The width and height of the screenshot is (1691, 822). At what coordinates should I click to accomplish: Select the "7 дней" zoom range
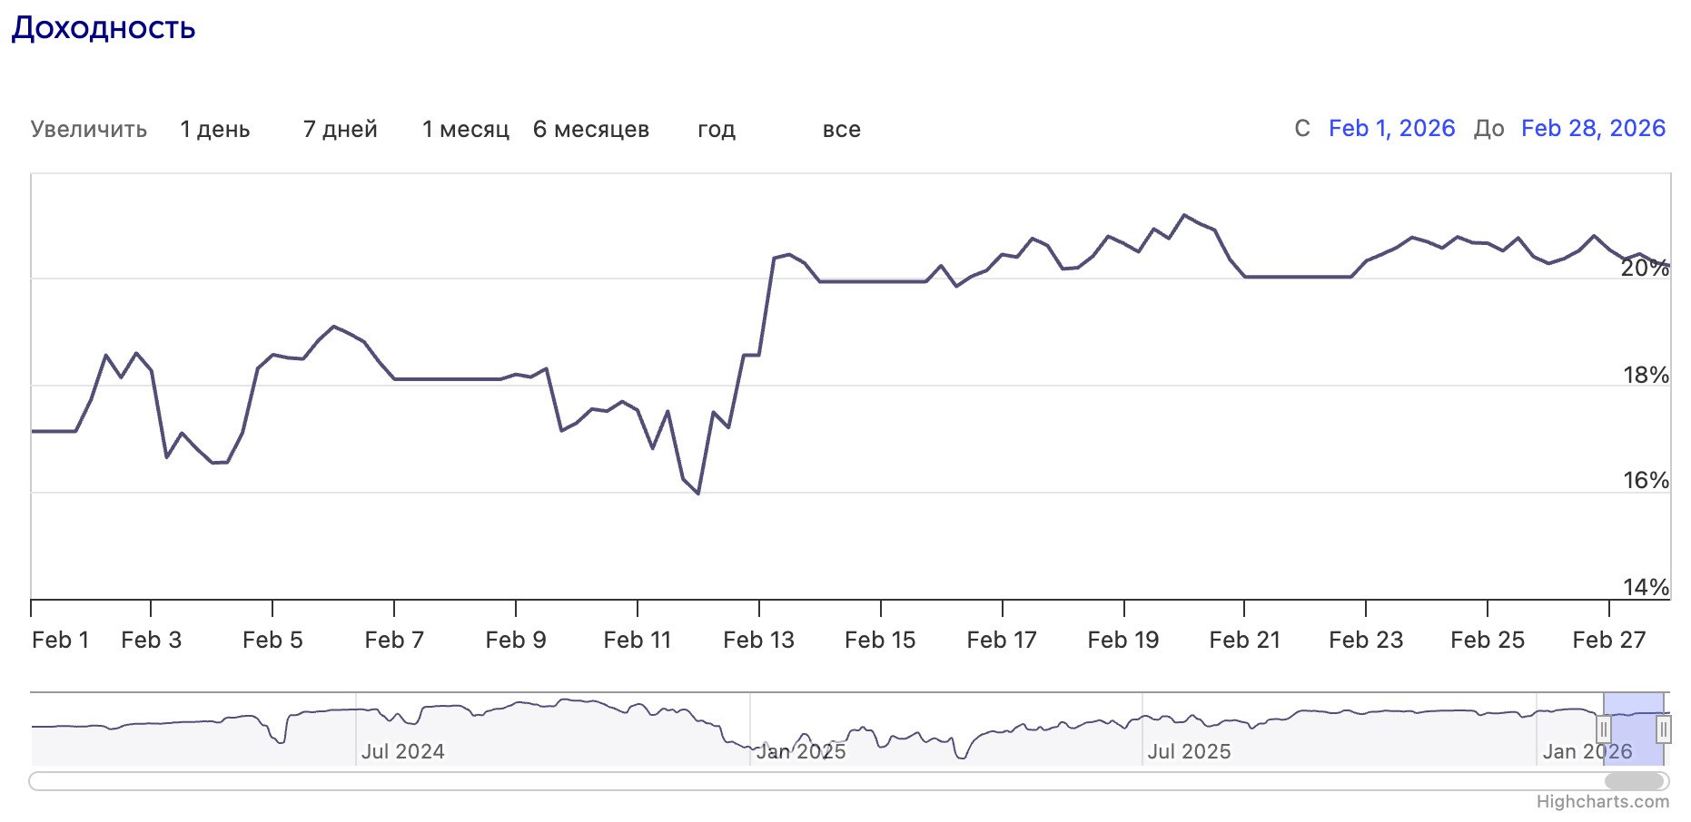pos(340,129)
